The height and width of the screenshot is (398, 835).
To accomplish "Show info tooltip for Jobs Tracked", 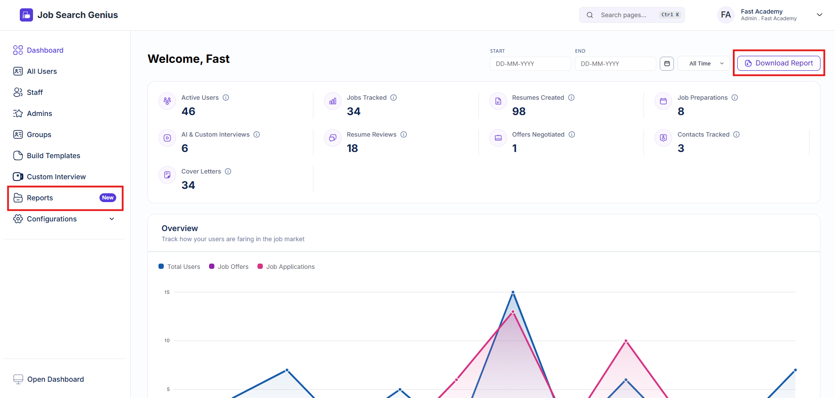I will click(x=394, y=98).
